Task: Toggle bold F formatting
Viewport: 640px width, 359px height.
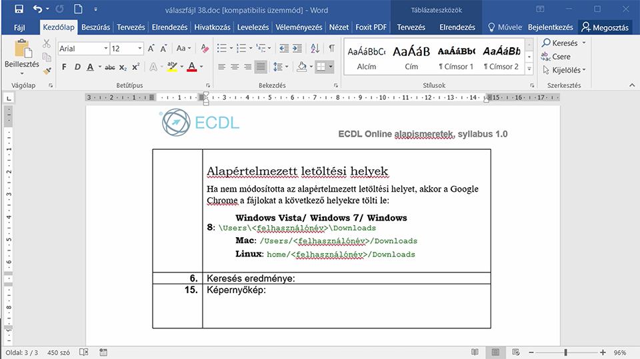Action: (64, 67)
